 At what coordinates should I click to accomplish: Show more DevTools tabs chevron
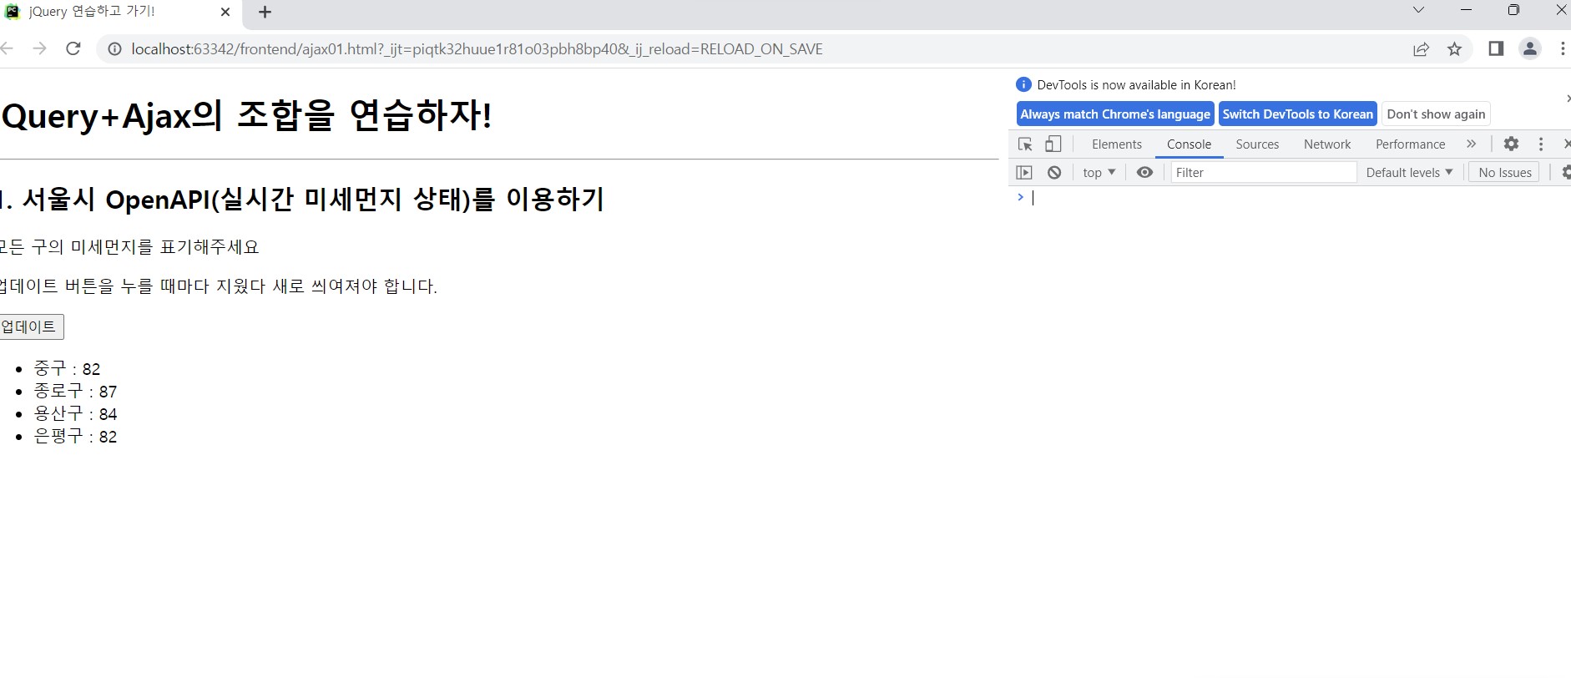click(x=1471, y=144)
